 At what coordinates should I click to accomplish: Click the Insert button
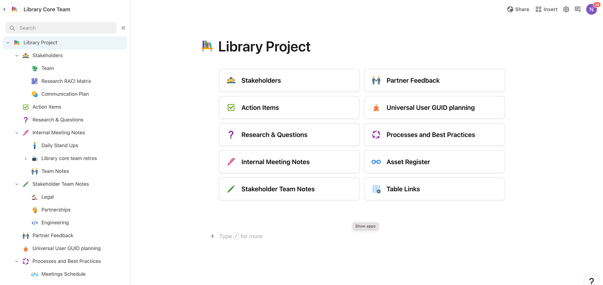pyautogui.click(x=546, y=9)
